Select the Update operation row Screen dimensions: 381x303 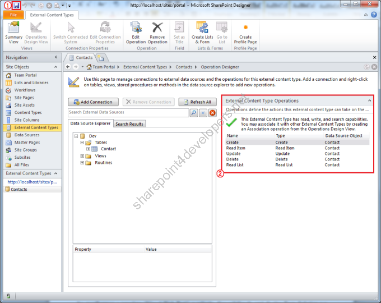(x=298, y=154)
